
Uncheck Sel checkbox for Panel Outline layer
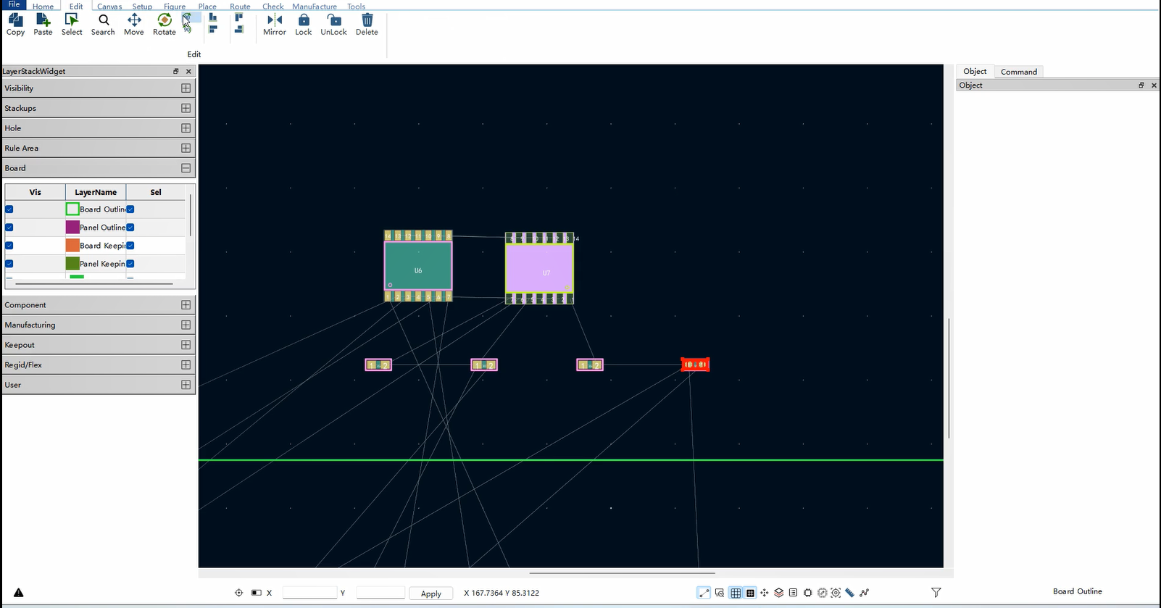(130, 228)
